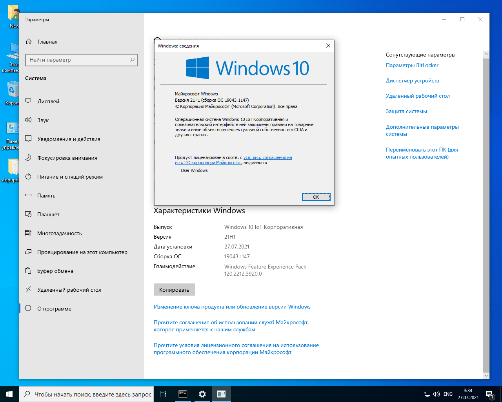Viewport: 502px width, 402px height.
Task: Open the notification center icon
Action: pyautogui.click(x=489, y=394)
